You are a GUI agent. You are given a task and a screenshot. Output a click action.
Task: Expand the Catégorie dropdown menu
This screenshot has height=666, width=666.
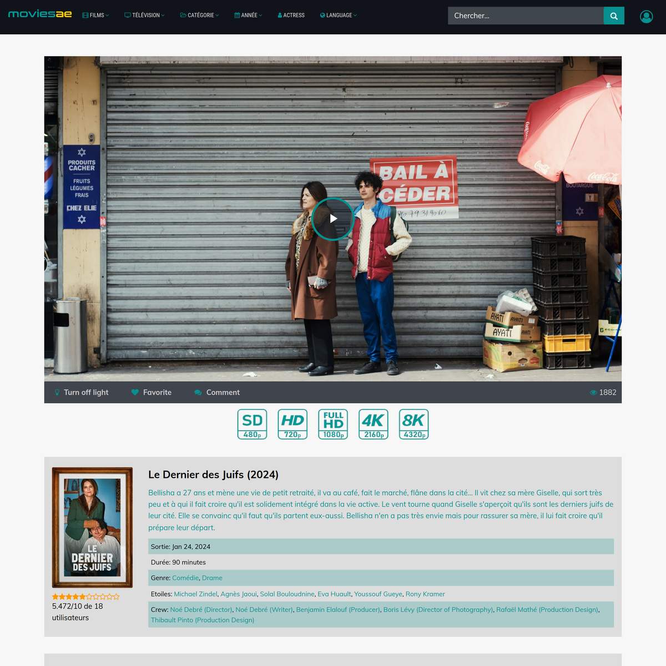point(200,16)
